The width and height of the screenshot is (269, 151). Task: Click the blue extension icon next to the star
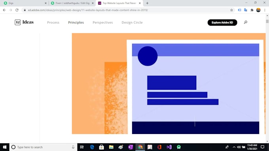[x=239, y=10]
